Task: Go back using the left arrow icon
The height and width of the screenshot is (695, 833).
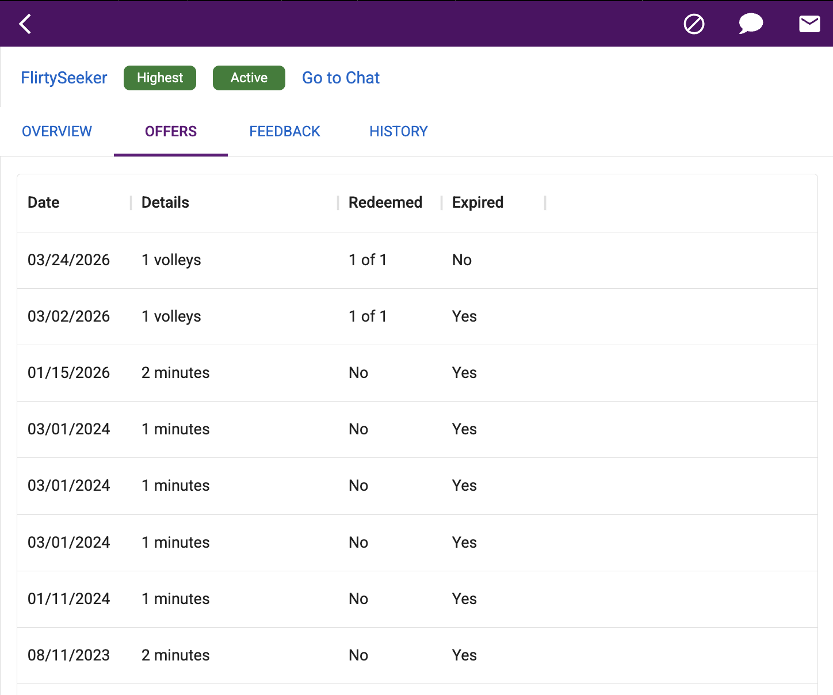Action: click(x=25, y=24)
